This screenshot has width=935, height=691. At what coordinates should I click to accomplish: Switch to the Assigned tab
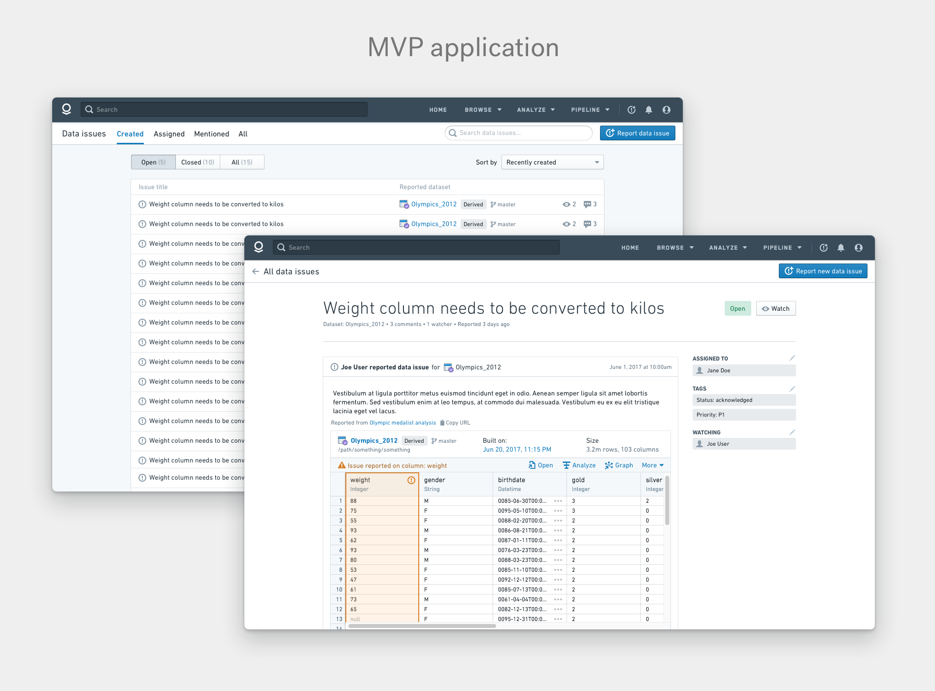[x=169, y=134]
